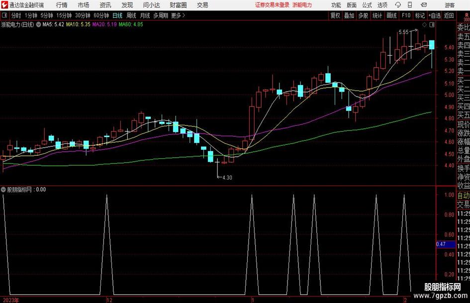Toggle the right info panel icon

click(432, 25)
